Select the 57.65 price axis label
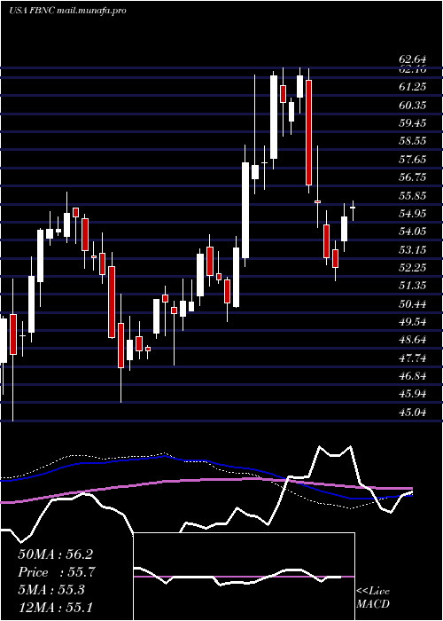Image resolution: width=443 pixels, height=621 pixels. (x=413, y=159)
